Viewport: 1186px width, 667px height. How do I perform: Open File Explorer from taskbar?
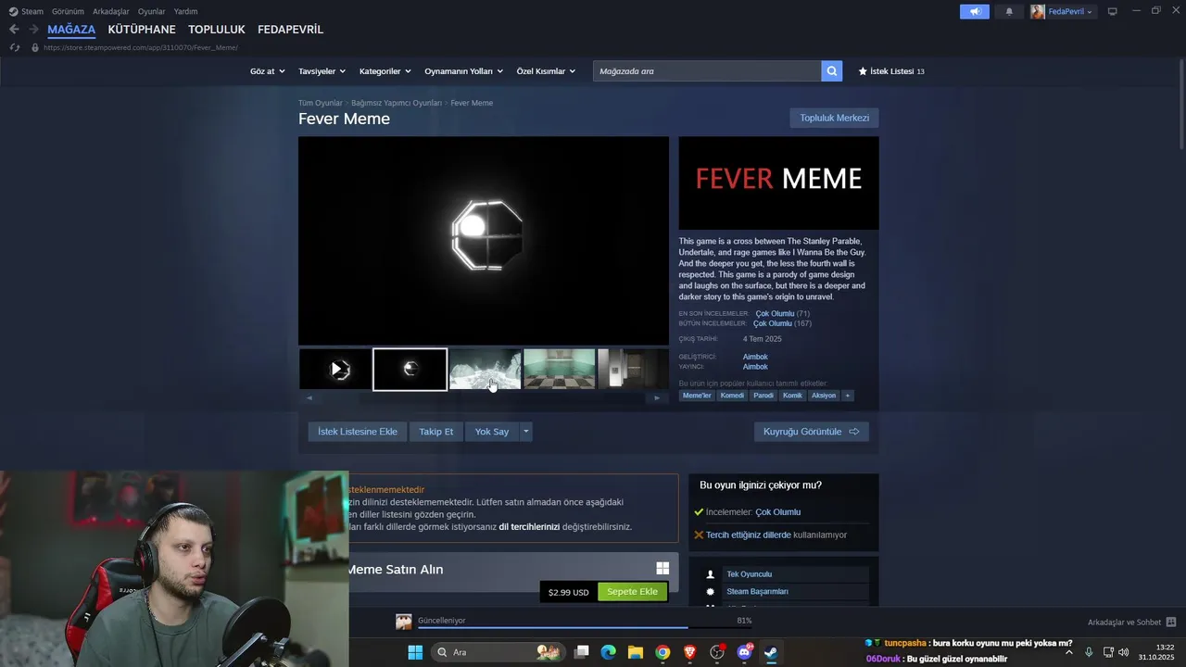click(x=635, y=652)
